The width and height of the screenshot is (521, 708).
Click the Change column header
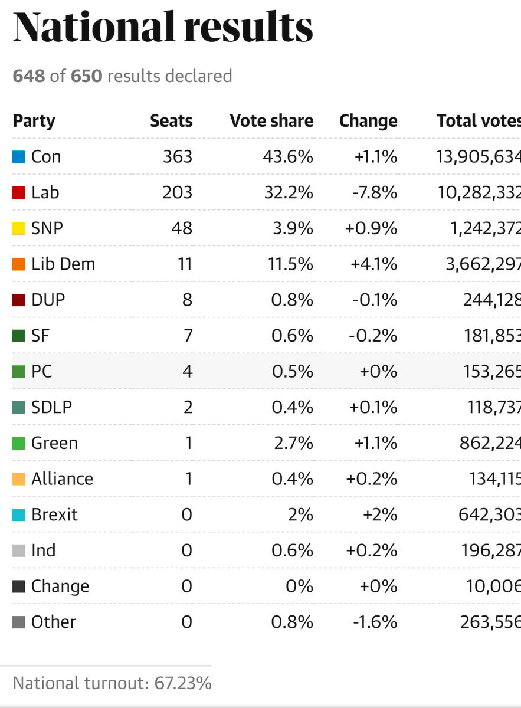click(368, 121)
